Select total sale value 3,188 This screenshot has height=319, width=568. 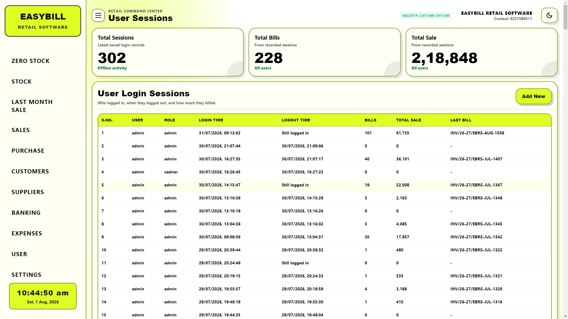401,289
